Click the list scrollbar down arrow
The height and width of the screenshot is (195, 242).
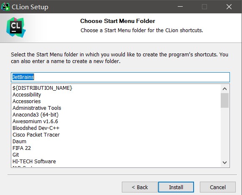pyautogui.click(x=225, y=162)
